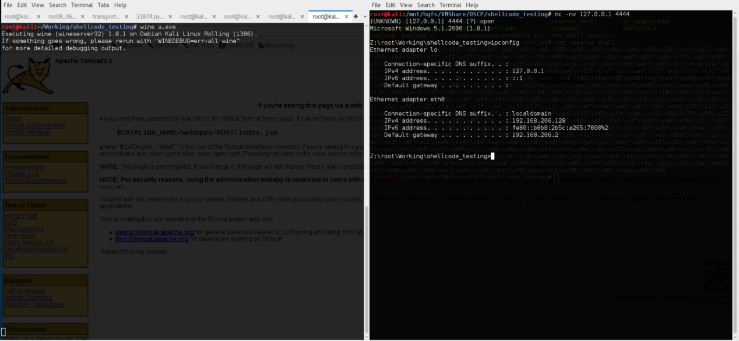Click the 'nc -nv 127.0.0.1 4444' command
Image resolution: width=739 pixels, height=341 pixels.
click(x=592, y=13)
